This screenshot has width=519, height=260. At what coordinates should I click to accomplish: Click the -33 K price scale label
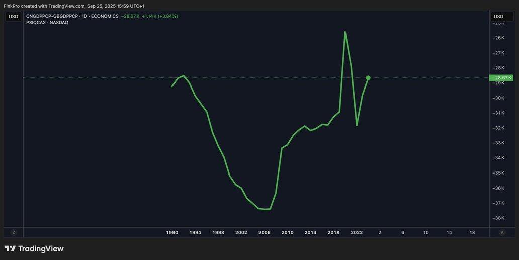coord(498,143)
